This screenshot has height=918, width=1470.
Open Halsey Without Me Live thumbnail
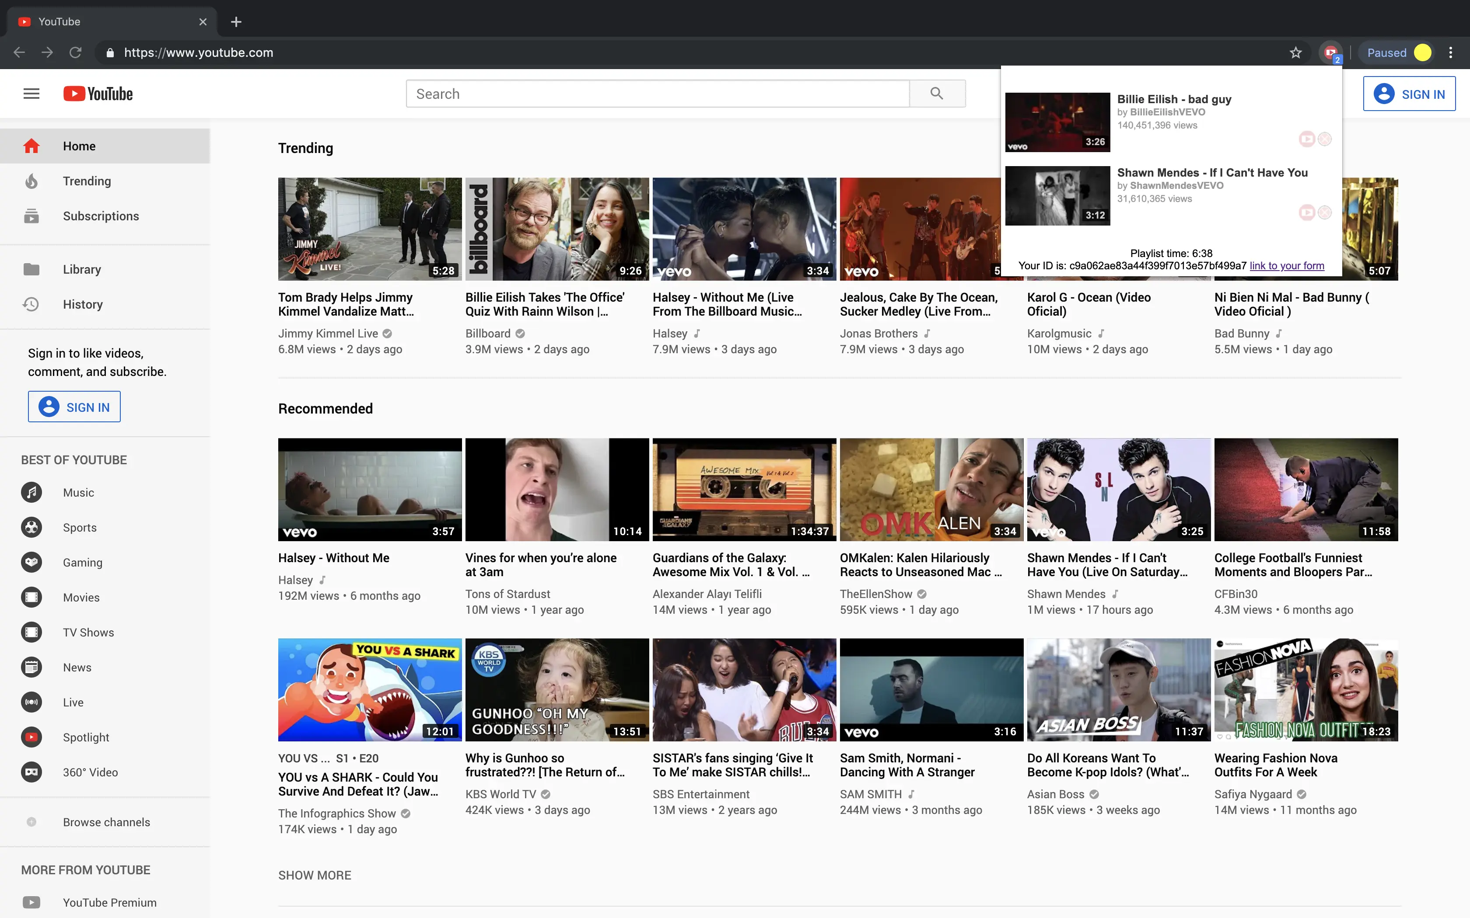744,229
